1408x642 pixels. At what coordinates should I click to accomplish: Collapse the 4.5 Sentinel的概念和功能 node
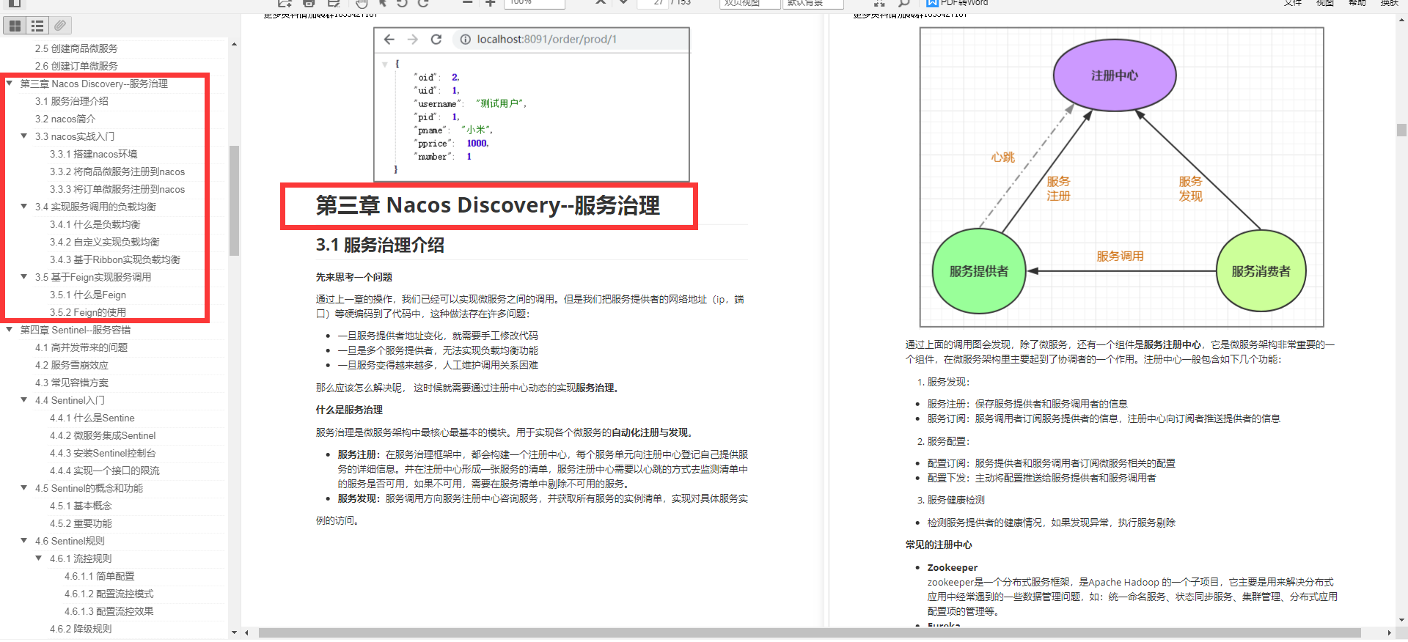[x=24, y=488]
